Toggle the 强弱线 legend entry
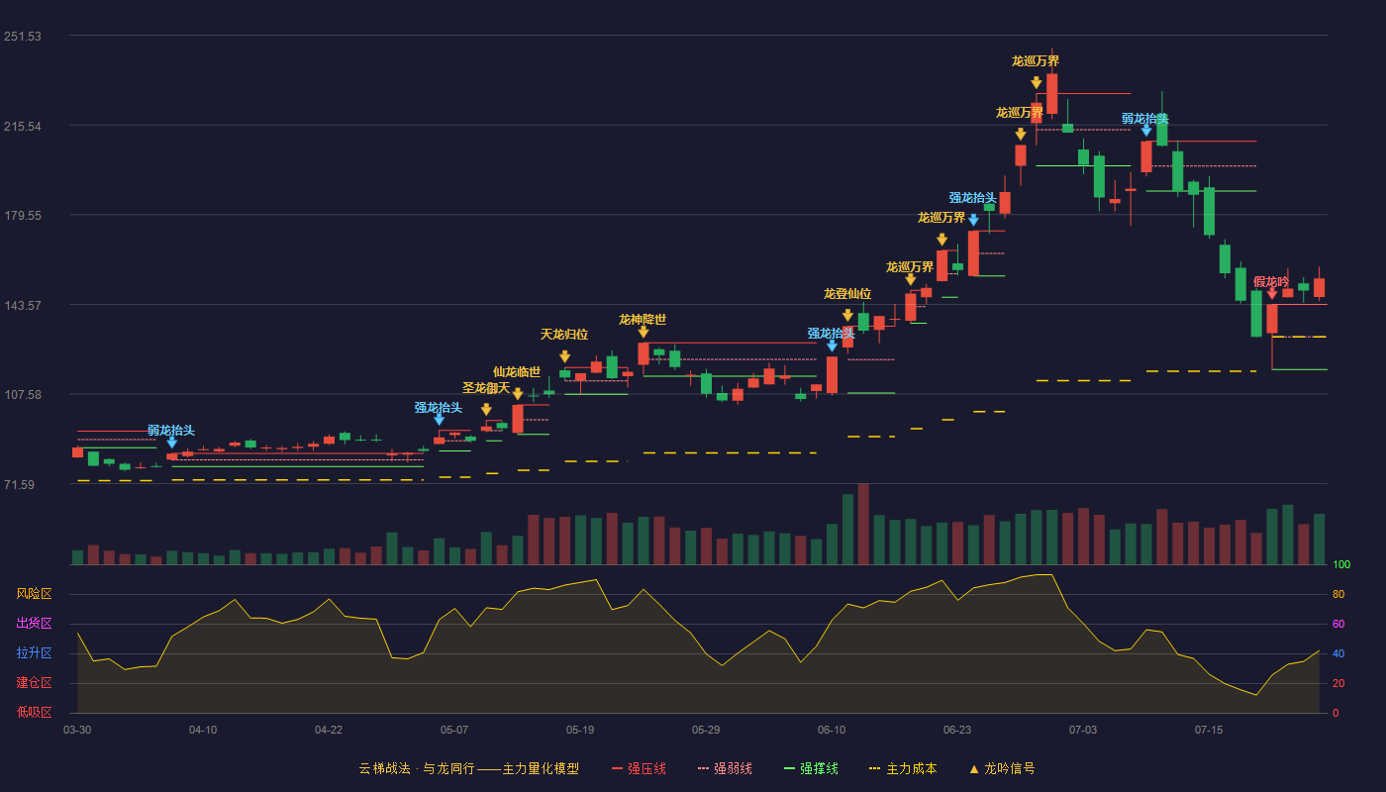1386x792 pixels. pyautogui.click(x=725, y=768)
